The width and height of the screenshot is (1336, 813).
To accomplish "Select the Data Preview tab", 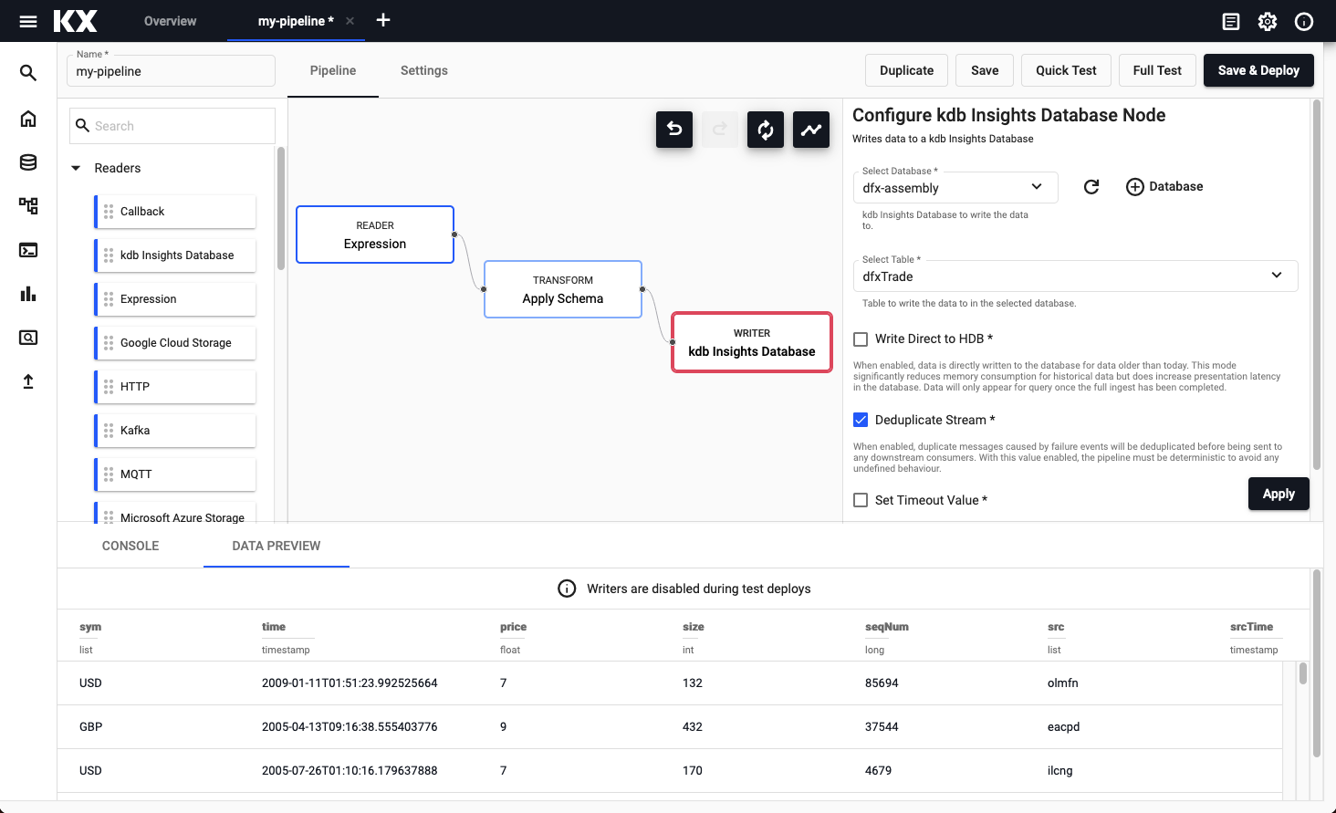I will [x=277, y=546].
